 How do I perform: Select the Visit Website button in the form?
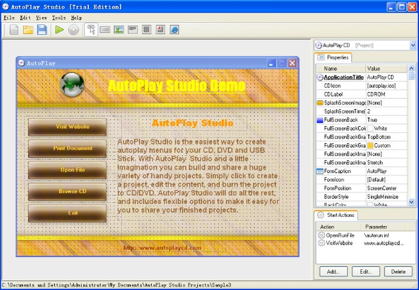point(67,127)
